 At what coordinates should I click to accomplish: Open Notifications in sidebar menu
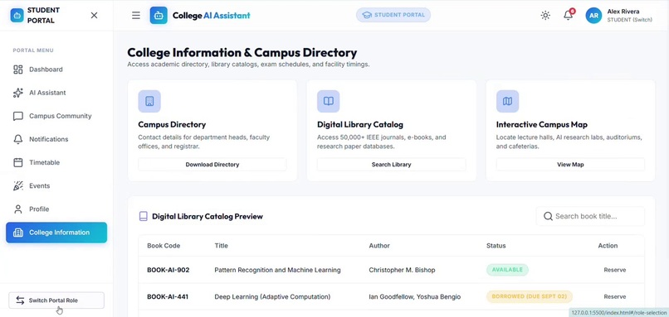56,139
